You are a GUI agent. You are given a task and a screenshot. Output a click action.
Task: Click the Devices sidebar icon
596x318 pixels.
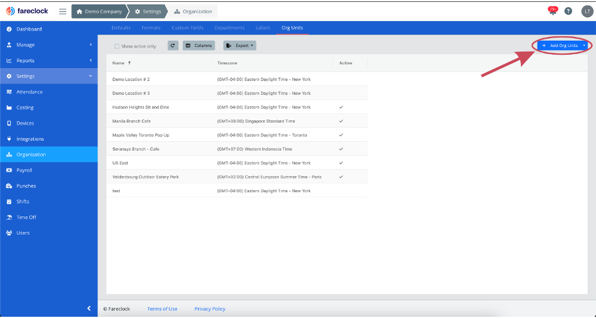tap(9, 123)
